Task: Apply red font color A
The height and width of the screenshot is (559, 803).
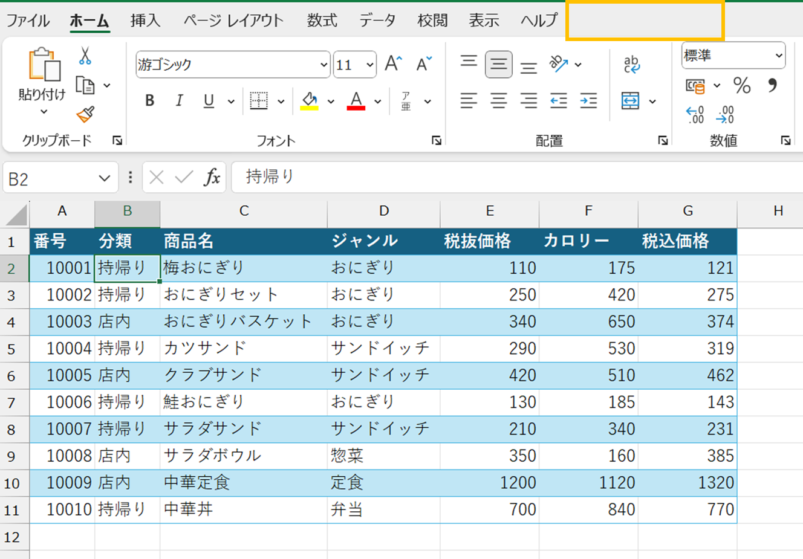Action: (356, 101)
